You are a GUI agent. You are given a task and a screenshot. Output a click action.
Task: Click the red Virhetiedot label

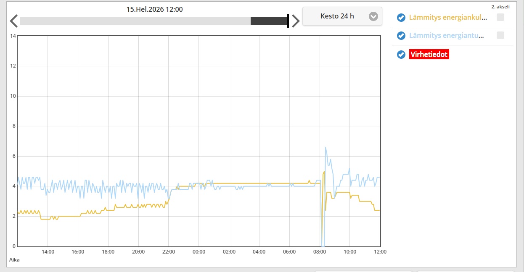429,55
